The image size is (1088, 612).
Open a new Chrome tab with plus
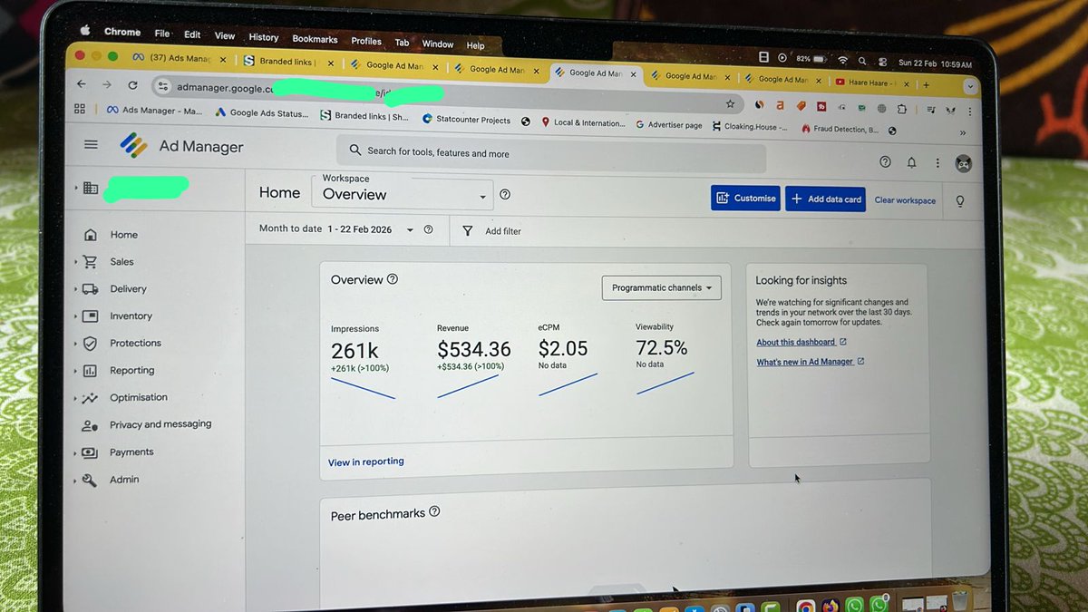point(926,84)
